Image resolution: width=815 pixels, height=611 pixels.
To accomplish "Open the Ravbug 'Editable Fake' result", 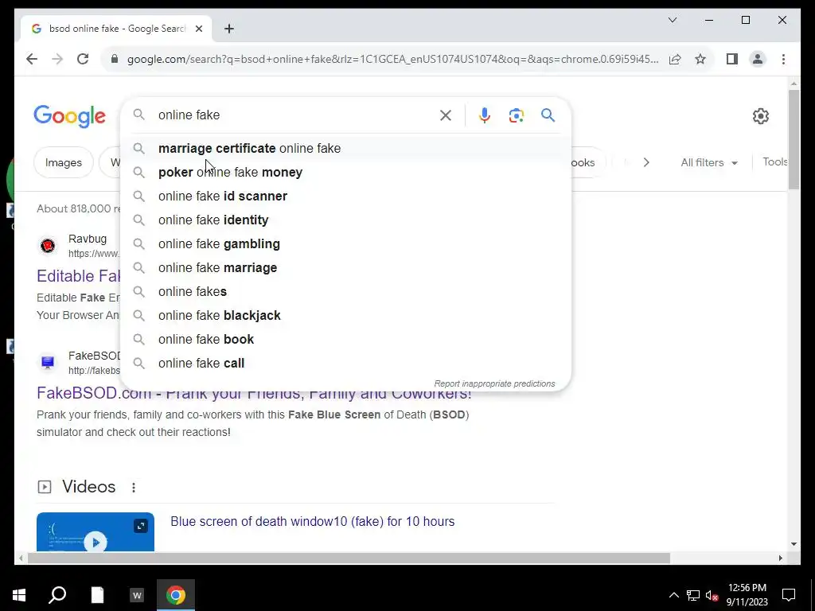I will pyautogui.click(x=78, y=276).
